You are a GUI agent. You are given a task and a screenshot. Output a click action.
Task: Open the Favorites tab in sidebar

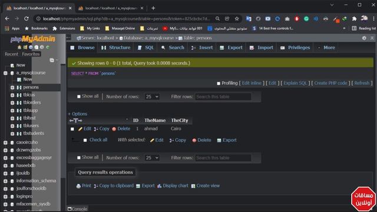31,54
